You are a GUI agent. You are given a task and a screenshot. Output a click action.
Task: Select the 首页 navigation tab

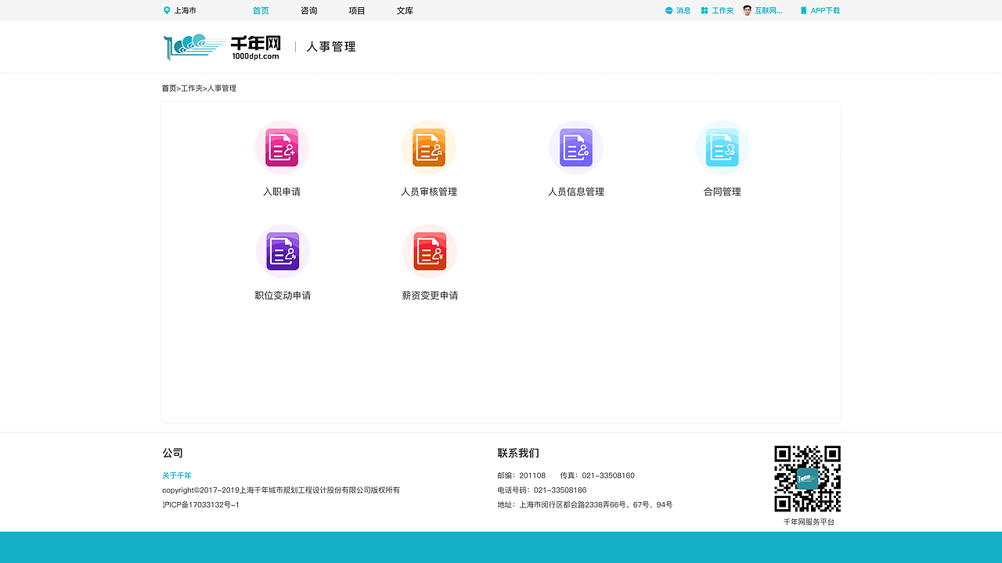261,11
